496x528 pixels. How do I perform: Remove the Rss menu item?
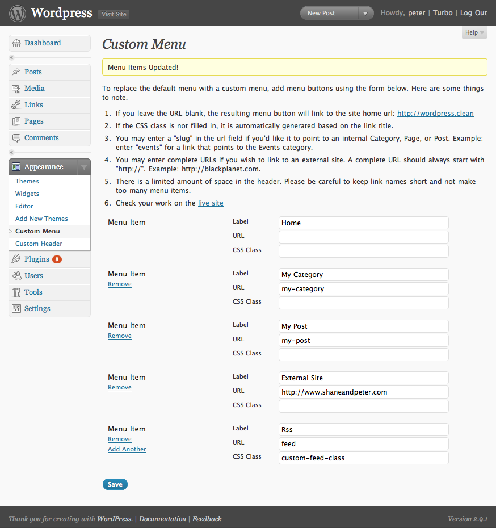pyautogui.click(x=119, y=439)
